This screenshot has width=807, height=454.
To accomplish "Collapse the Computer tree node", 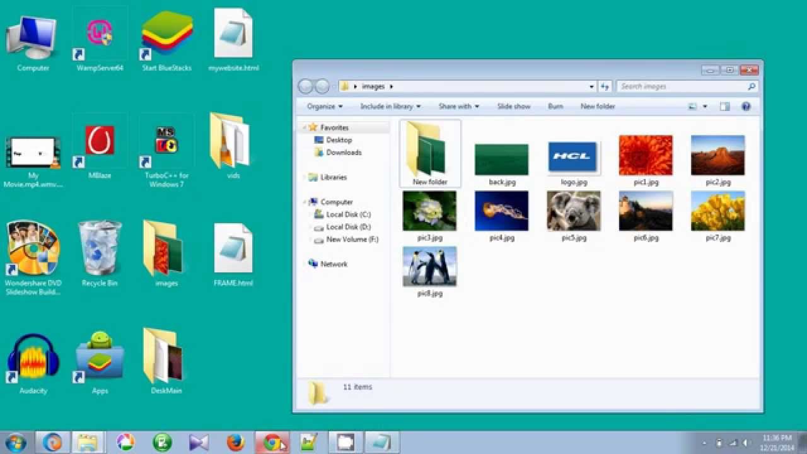I will (304, 202).
